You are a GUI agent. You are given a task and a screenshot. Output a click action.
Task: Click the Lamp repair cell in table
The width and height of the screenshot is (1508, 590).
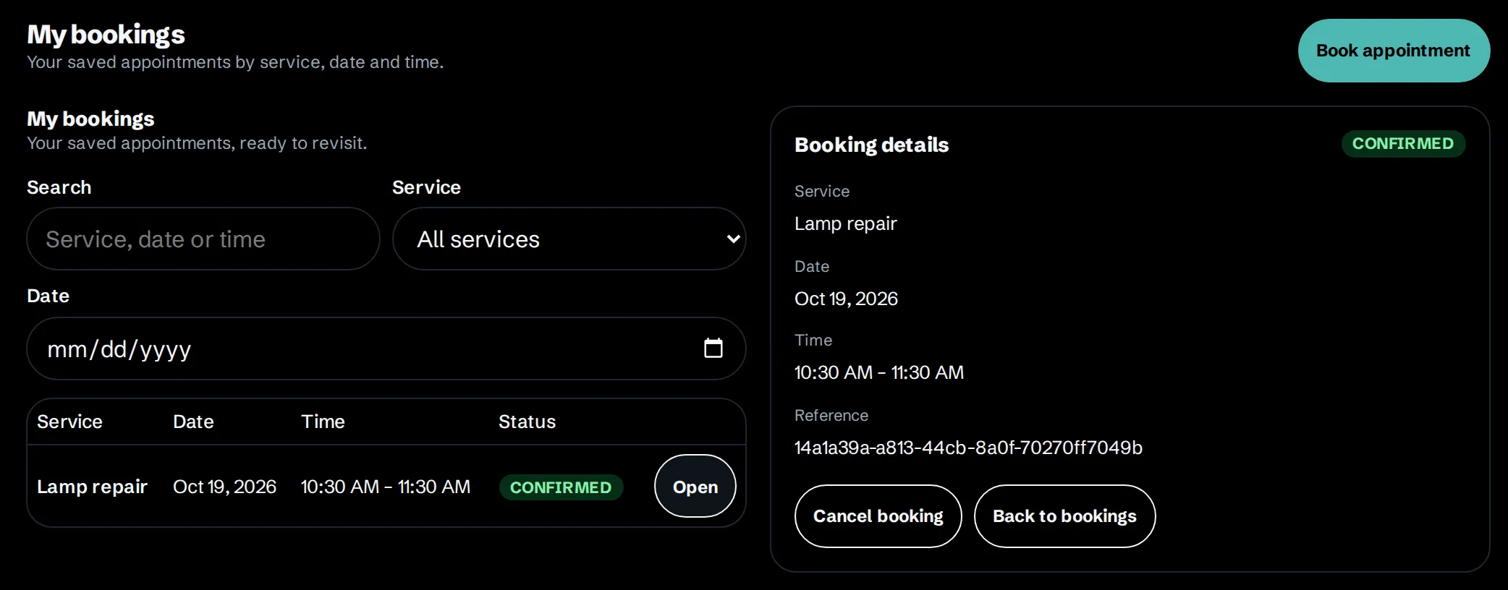tap(92, 487)
